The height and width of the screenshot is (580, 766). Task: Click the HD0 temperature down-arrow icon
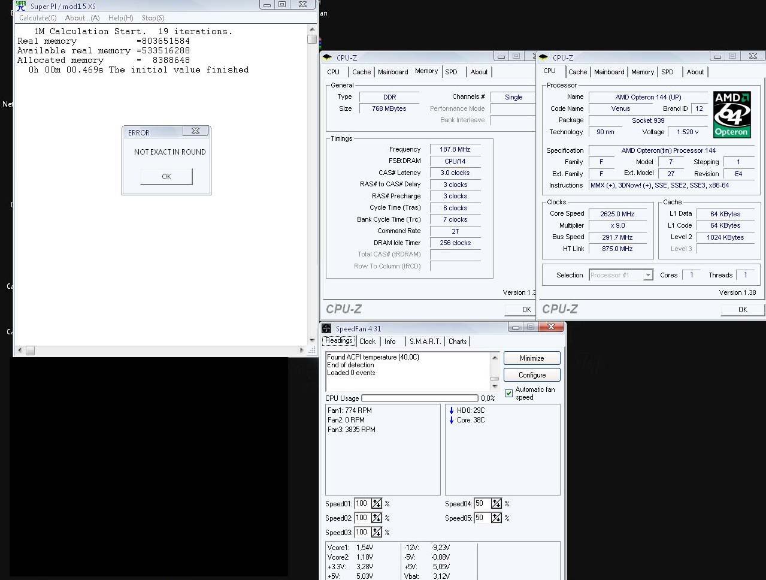(x=451, y=410)
